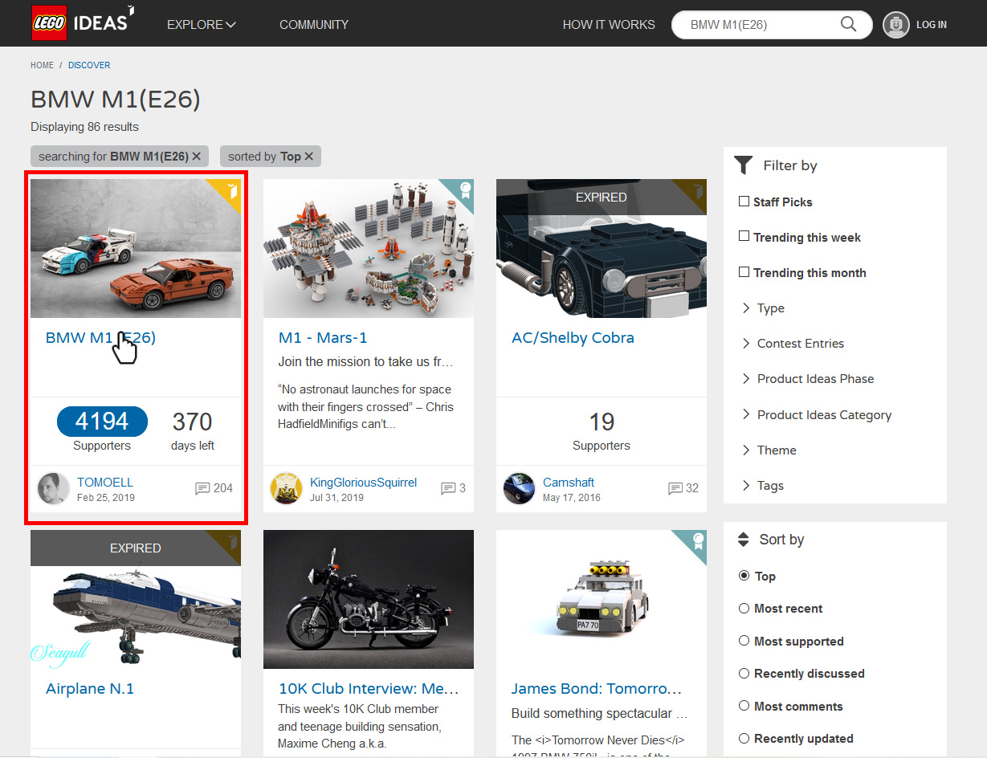Click the search magnifier icon

[x=848, y=24]
